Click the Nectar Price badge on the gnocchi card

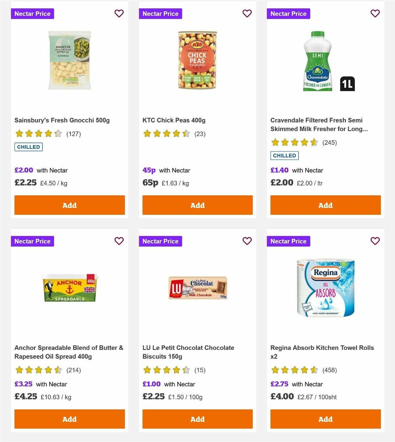point(33,13)
